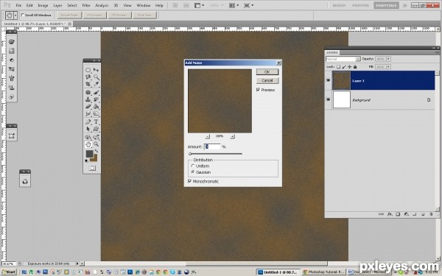Click OK in Add Noise dialog
The width and height of the screenshot is (442, 276).
coord(267,72)
